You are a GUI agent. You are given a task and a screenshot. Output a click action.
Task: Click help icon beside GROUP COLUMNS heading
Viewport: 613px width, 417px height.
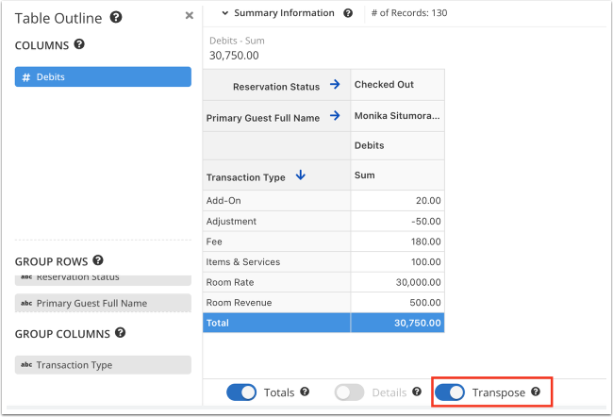(x=119, y=332)
